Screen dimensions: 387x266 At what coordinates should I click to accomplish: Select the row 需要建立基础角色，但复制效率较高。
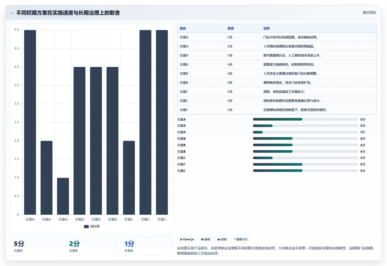277,65
